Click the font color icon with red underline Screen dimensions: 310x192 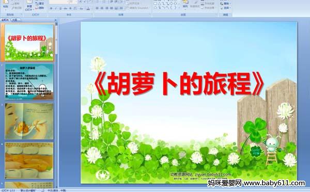[88, 8]
